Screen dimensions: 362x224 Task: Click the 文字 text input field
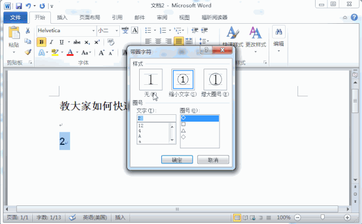(x=156, y=118)
